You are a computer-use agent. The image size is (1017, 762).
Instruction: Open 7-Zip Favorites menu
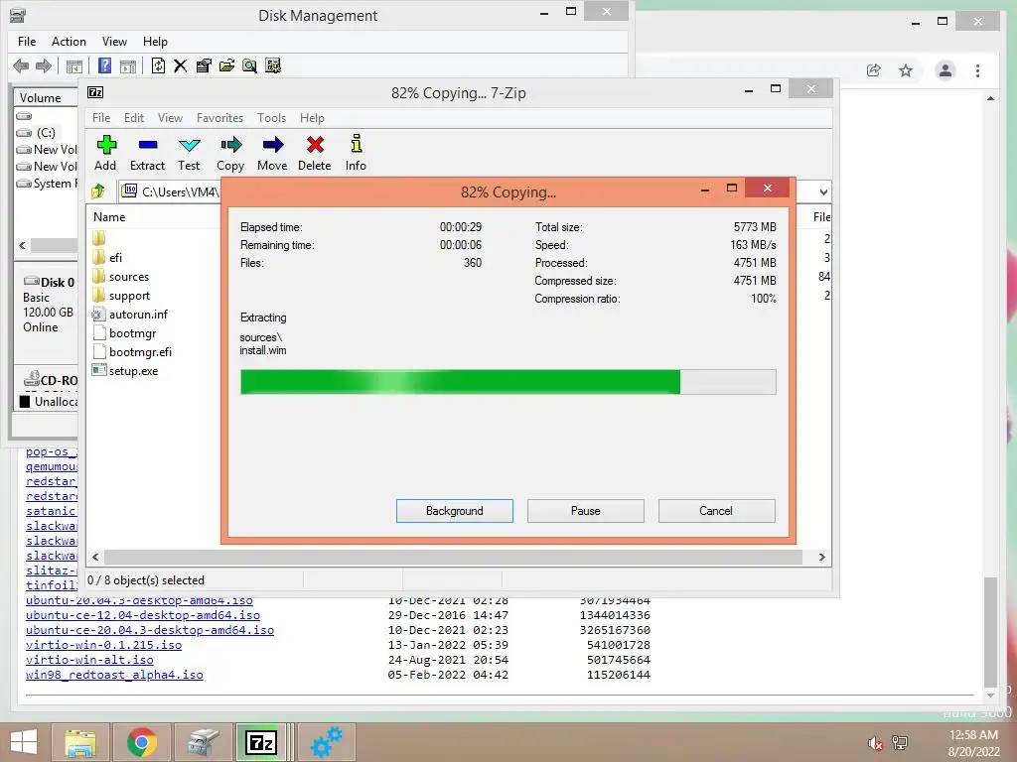(x=219, y=118)
